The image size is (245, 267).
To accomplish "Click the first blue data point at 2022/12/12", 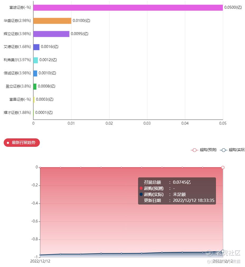I will coord(40,255).
